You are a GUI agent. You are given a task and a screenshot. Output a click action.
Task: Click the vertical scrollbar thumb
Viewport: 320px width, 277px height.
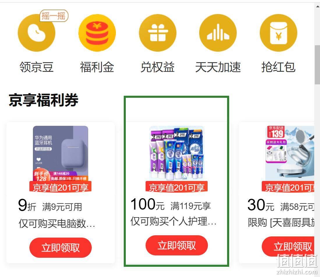[317, 65]
